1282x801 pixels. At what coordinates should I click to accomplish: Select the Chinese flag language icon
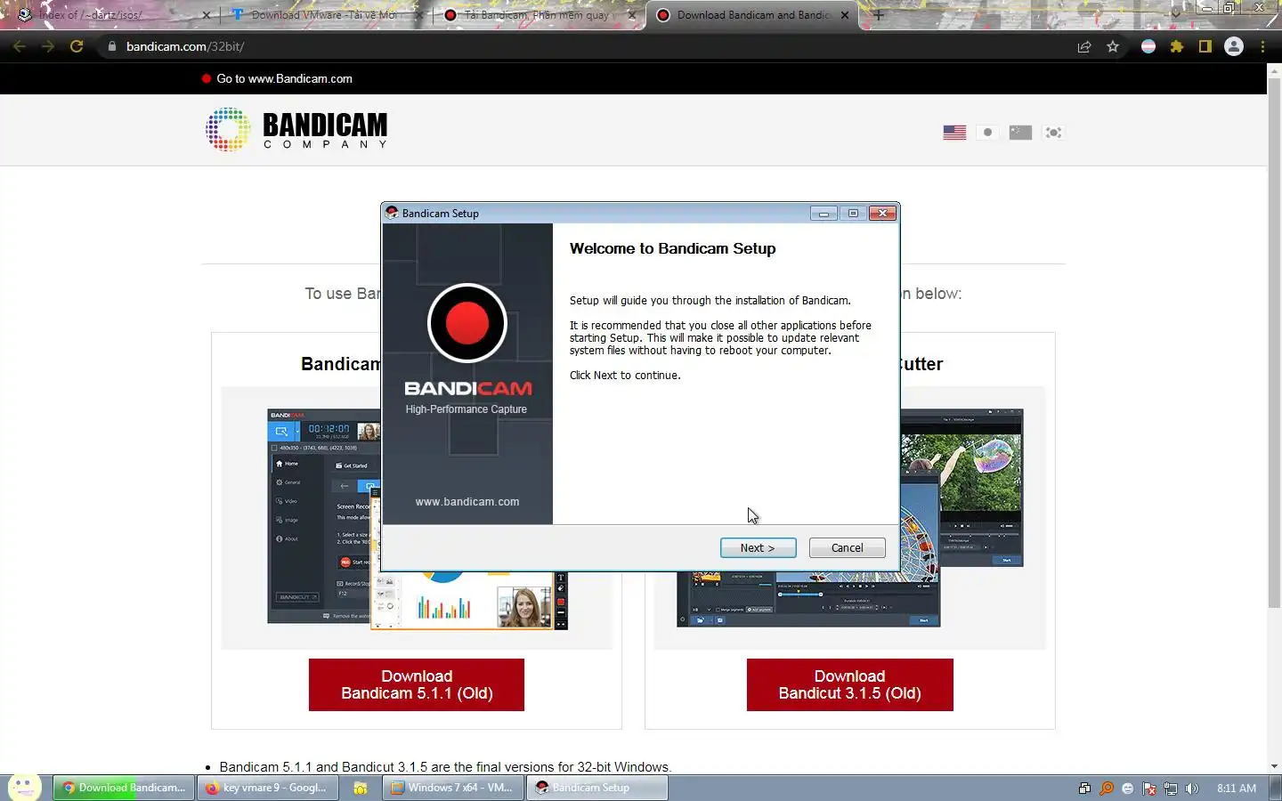coord(1020,133)
